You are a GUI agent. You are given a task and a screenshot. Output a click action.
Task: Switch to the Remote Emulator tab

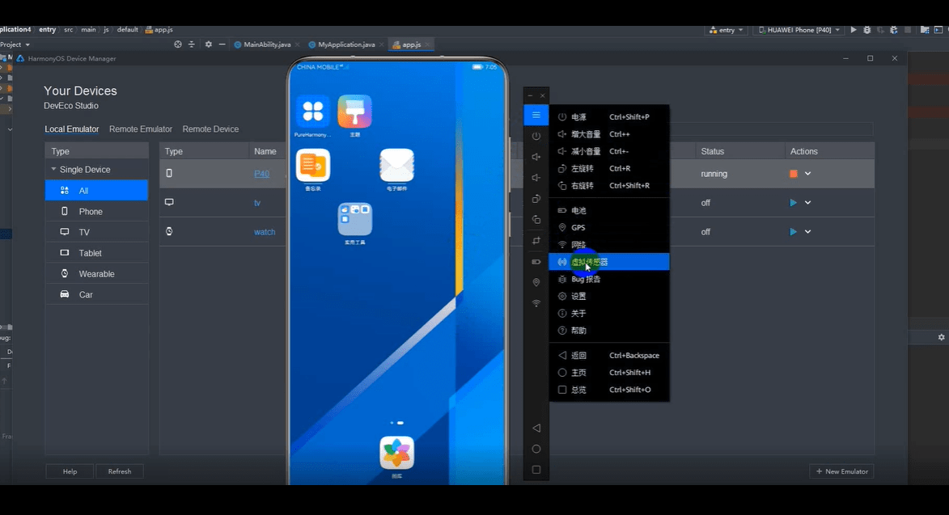click(141, 129)
